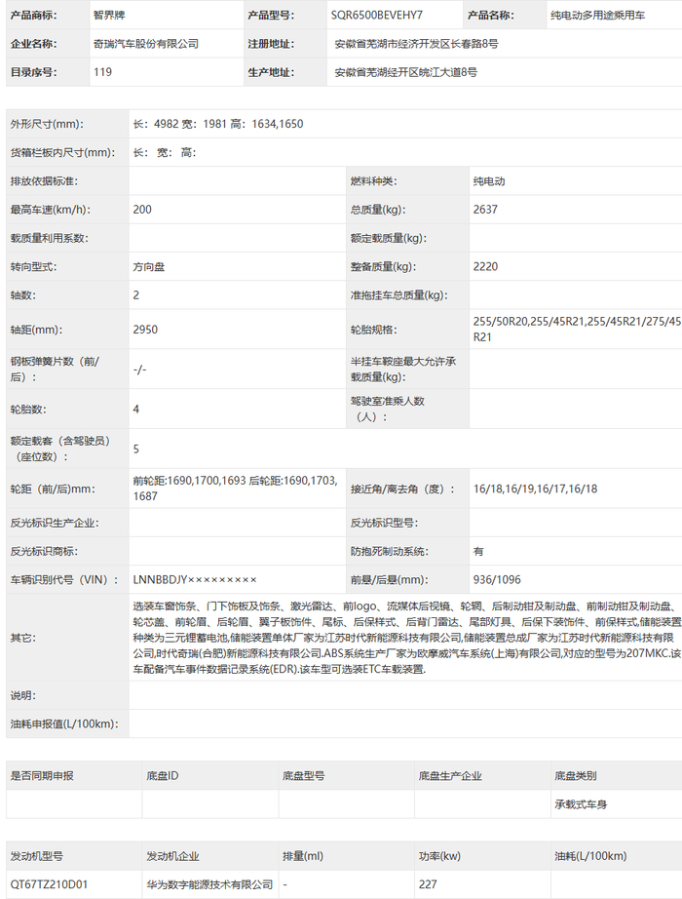Screen dimensions: 682x899
Task: Click approach angle value 16/18,16/19,16/17,16/18
Action: click(x=535, y=489)
